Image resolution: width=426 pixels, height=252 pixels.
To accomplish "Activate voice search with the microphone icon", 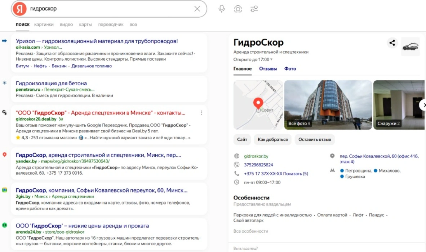I will click(x=222, y=9).
